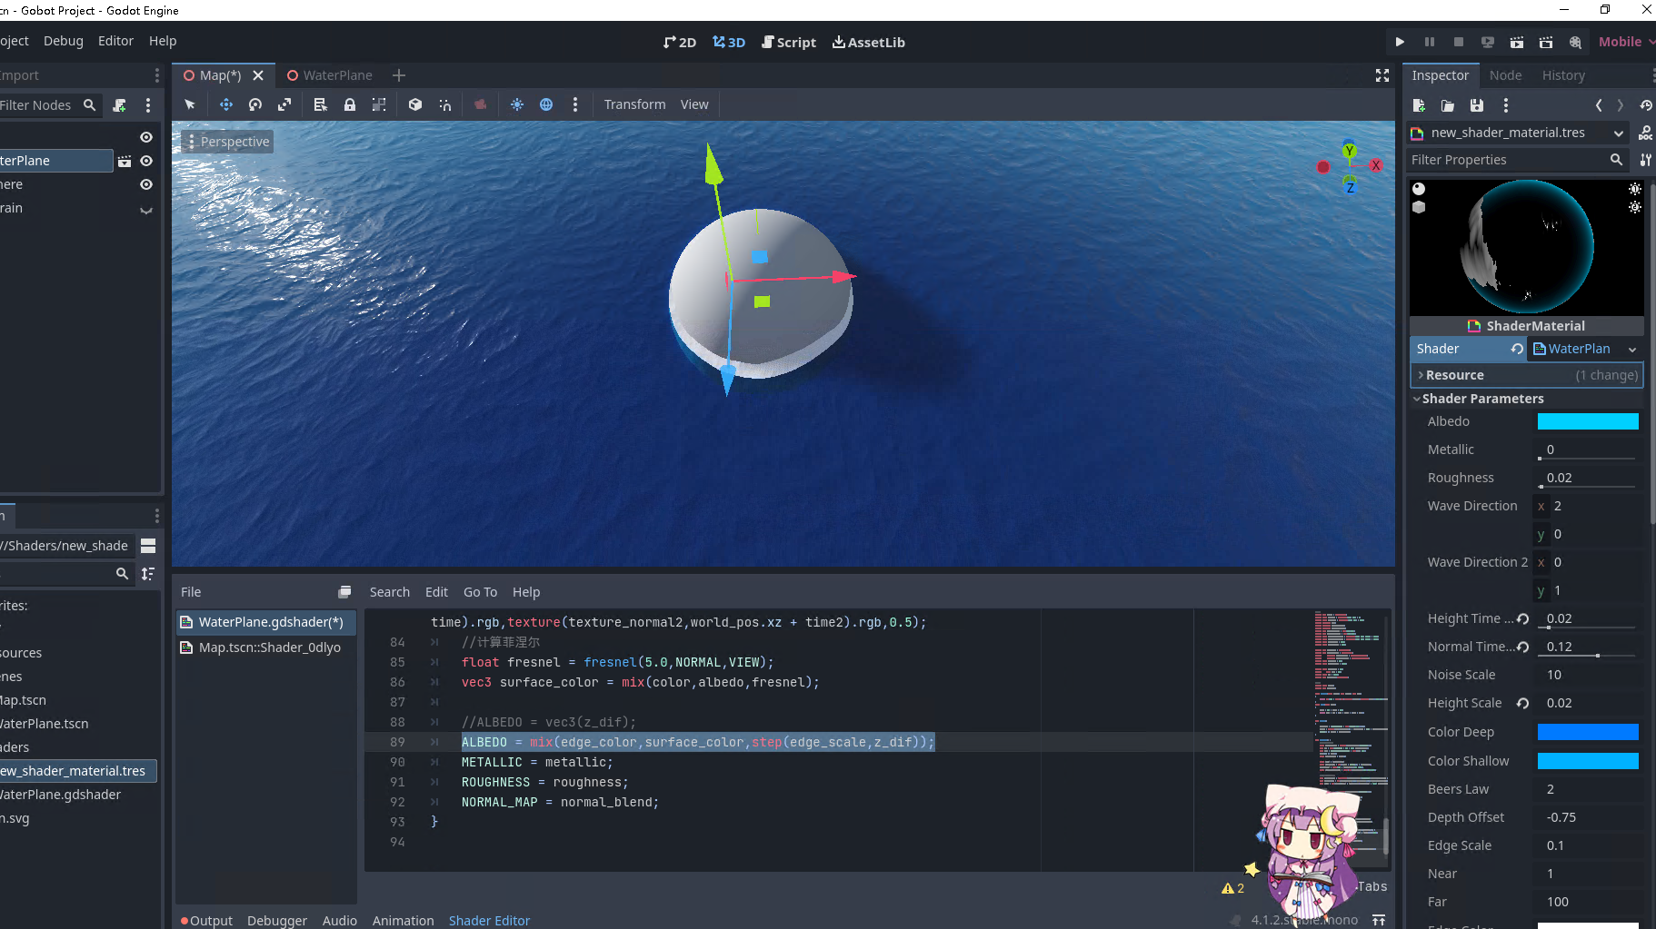Toggle sun preview in 3D toolbar
Viewport: 1656px width, 929px height.
(x=517, y=104)
